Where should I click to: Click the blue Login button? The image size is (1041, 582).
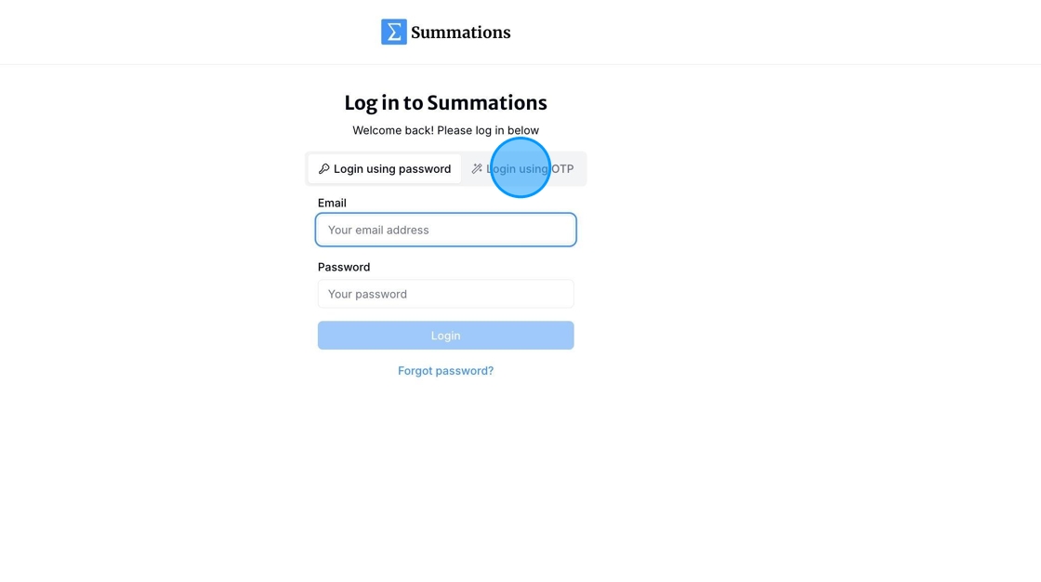pos(445,336)
